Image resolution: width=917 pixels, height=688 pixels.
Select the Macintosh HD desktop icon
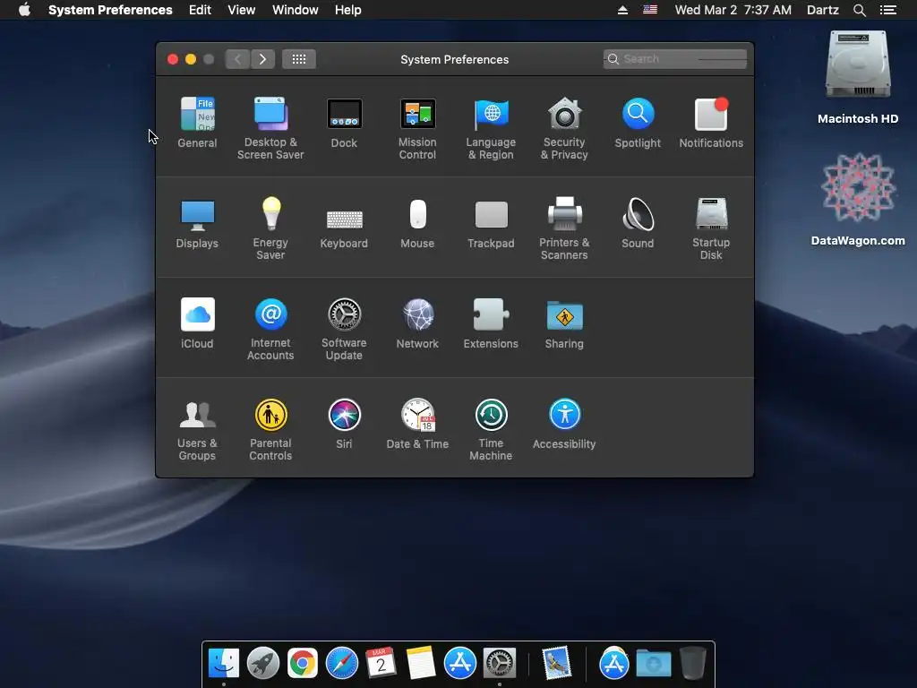(x=858, y=77)
